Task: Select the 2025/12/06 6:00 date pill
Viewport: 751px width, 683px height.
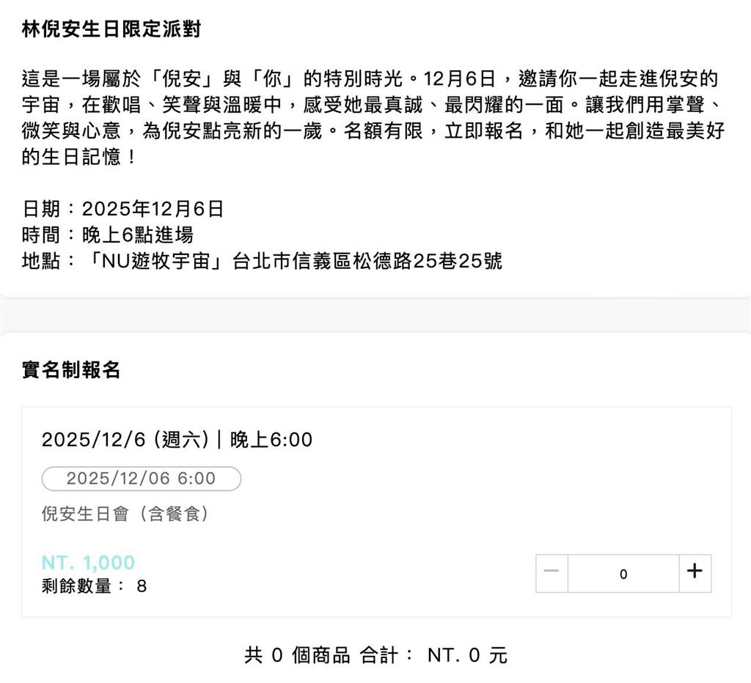Action: point(142,479)
